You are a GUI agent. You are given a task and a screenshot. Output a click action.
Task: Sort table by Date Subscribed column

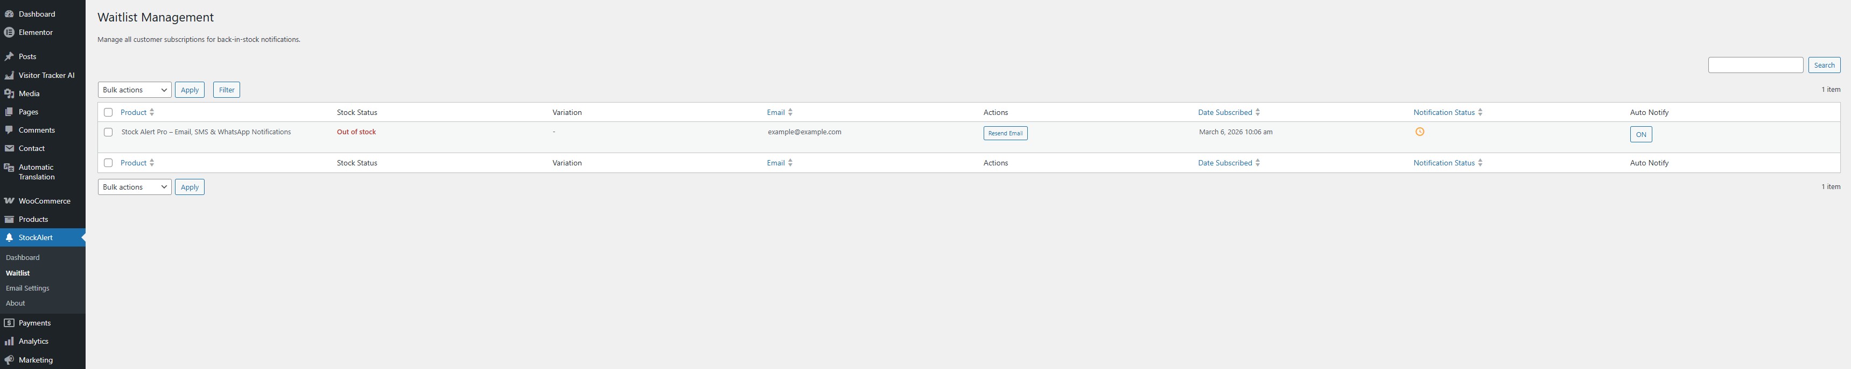tap(1224, 112)
